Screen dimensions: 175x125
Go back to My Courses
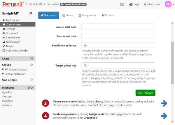pyautogui.click(x=11, y=20)
